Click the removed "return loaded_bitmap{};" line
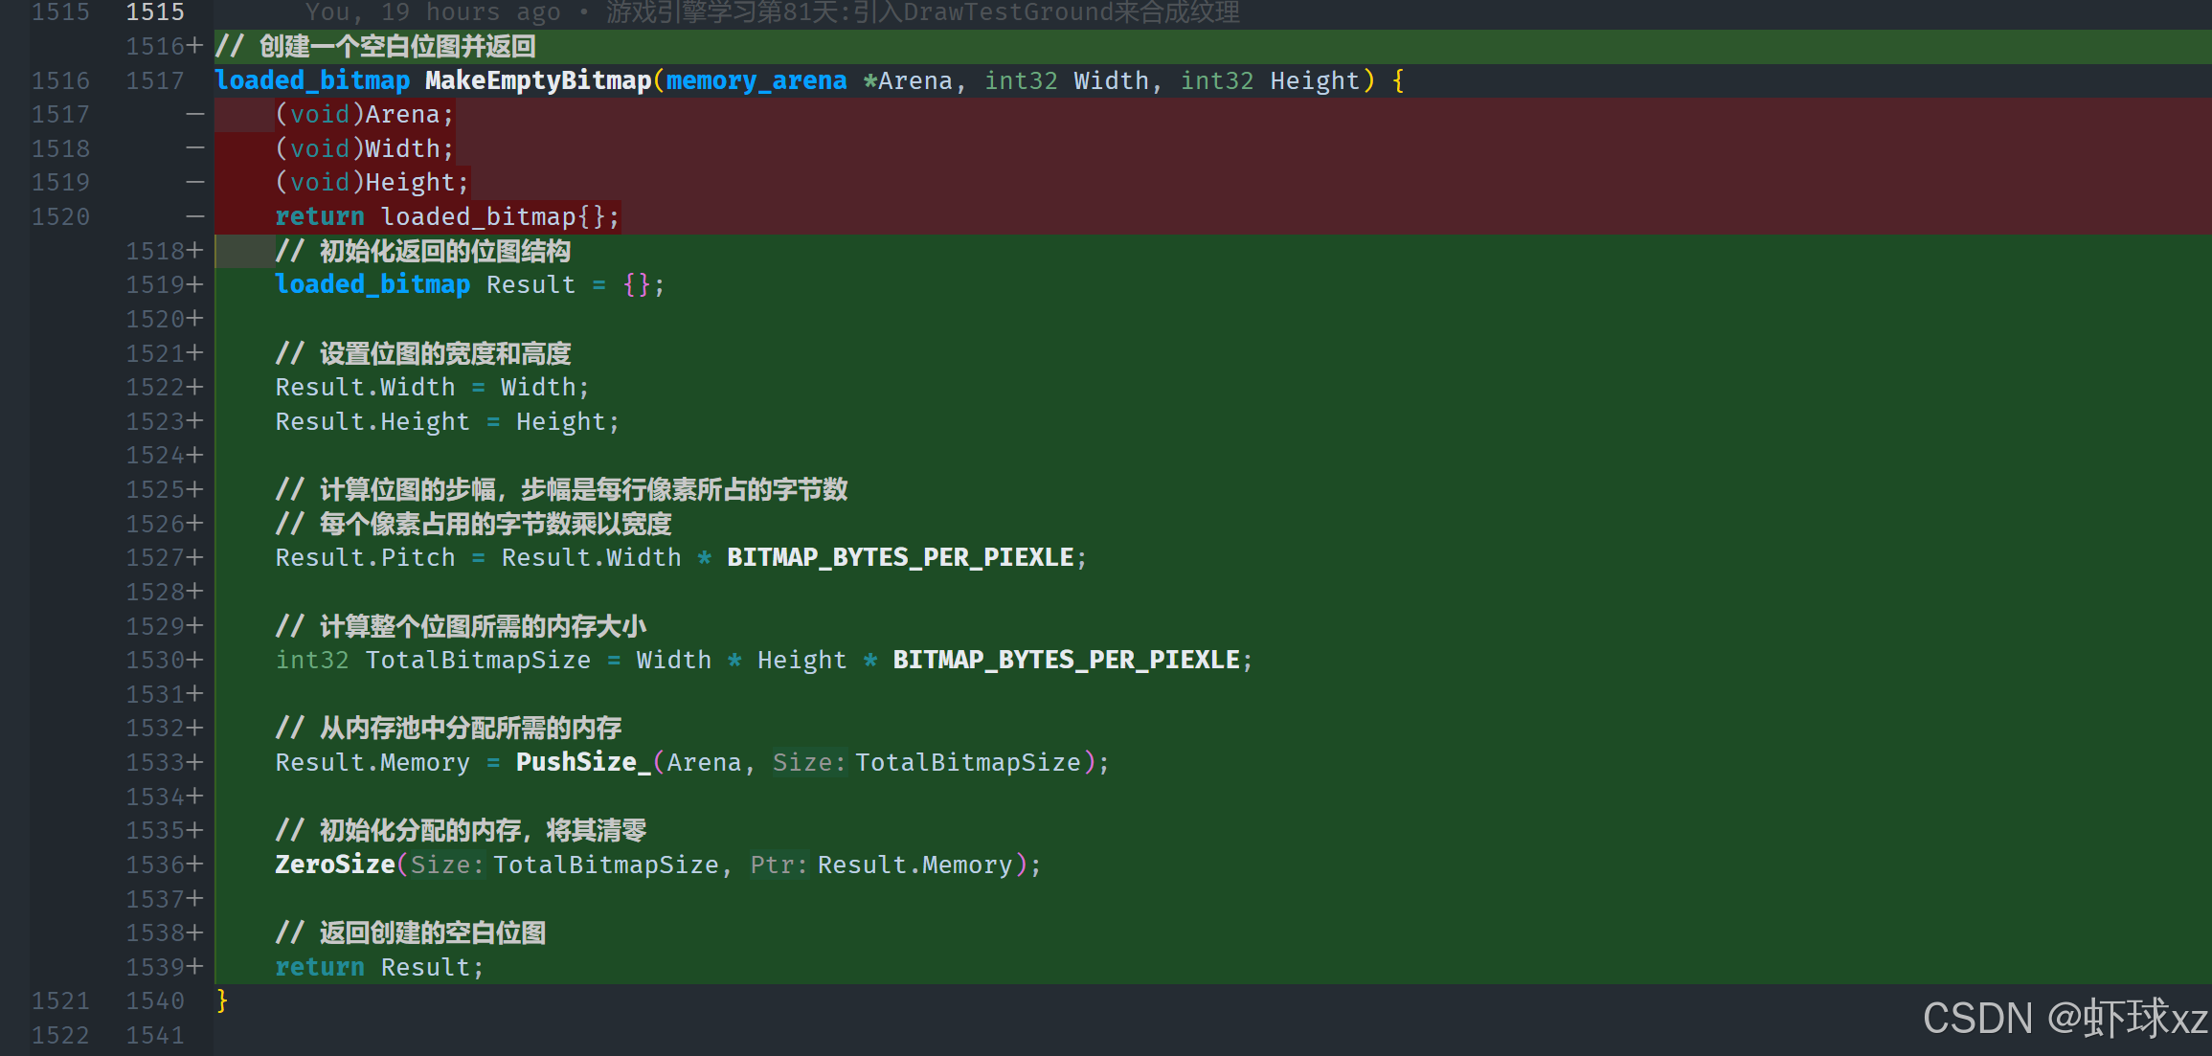This screenshot has height=1056, width=2212. point(447,217)
